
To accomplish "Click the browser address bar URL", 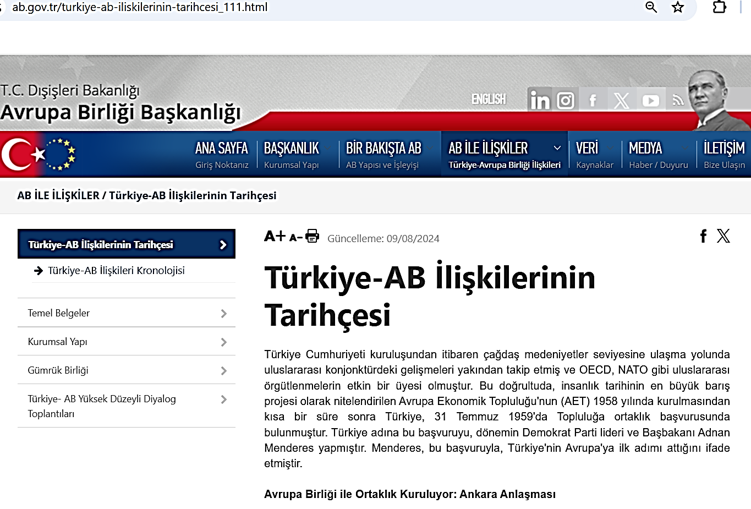I will [x=140, y=8].
